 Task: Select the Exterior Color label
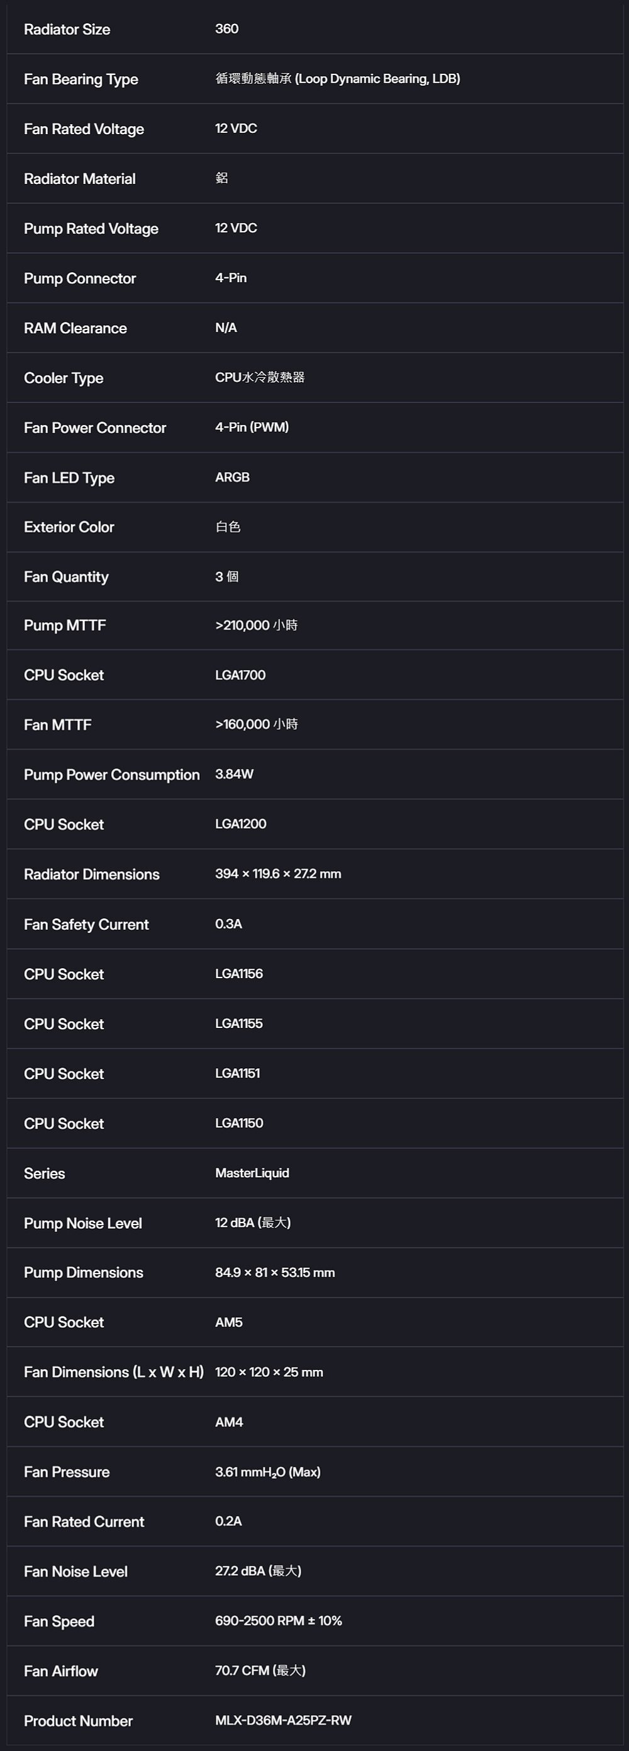pyautogui.click(x=69, y=527)
